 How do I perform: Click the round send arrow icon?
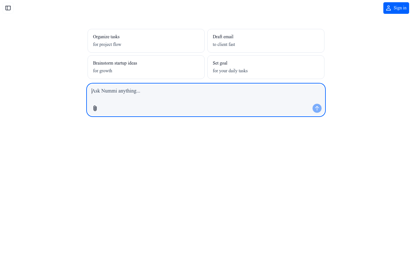317,108
